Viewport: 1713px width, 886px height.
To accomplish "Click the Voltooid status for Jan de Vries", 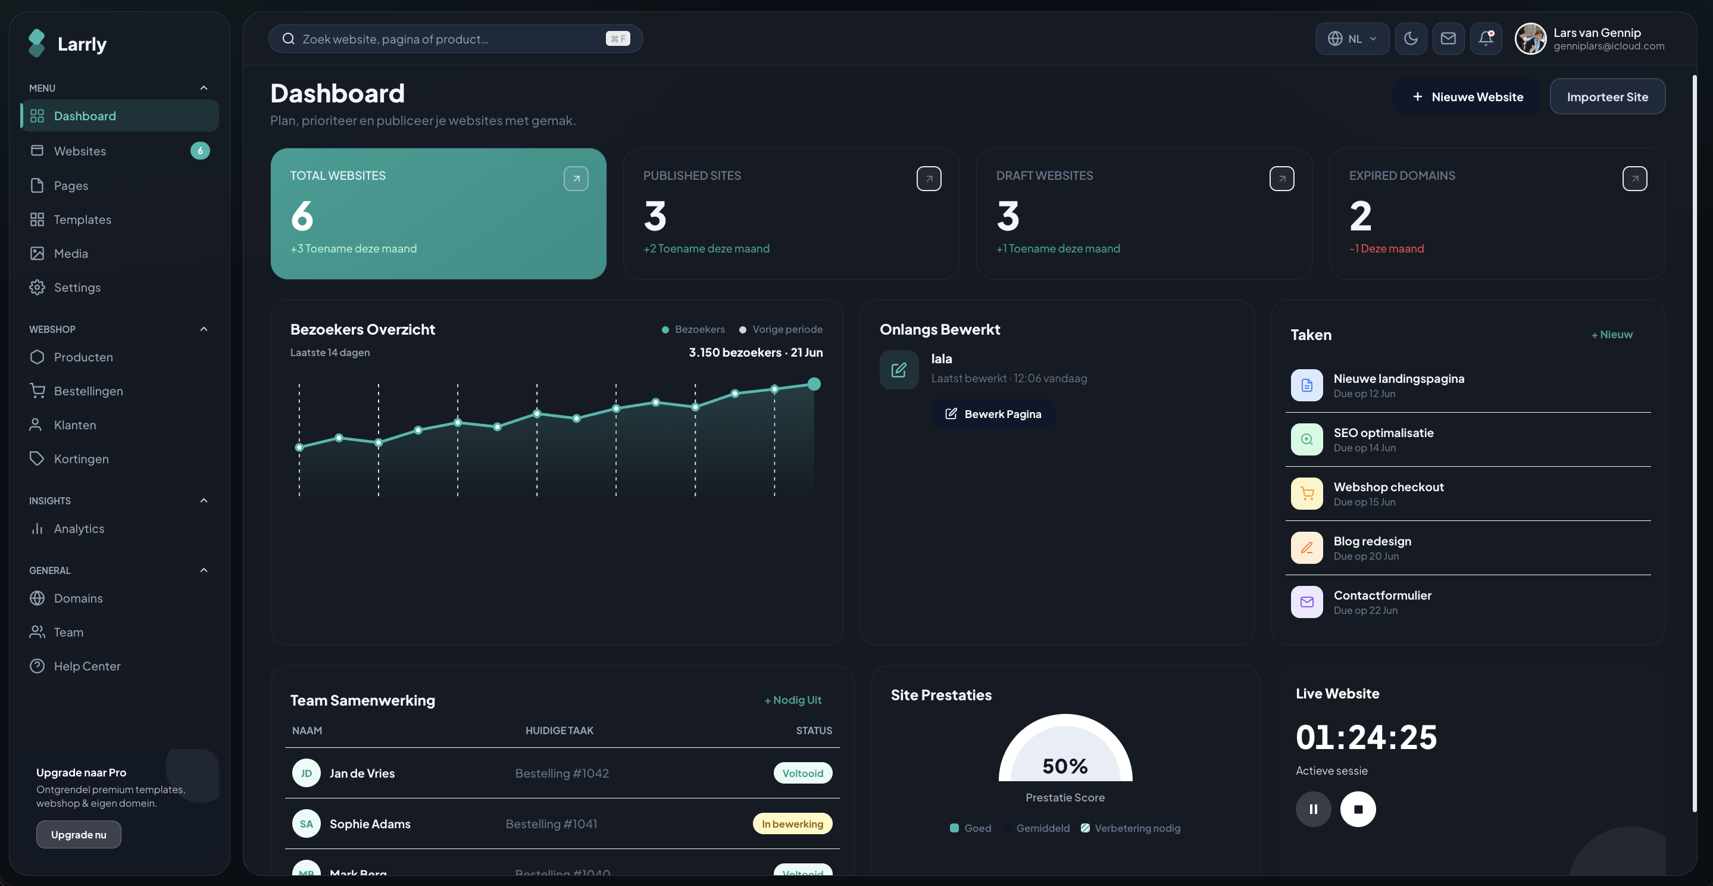I will [803, 773].
